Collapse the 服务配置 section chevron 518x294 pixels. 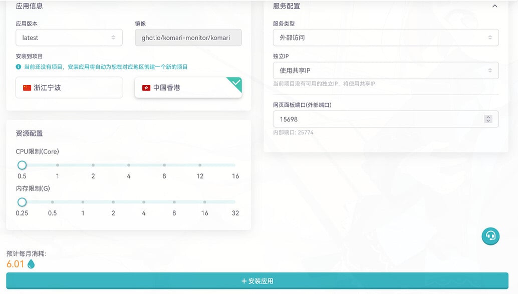[494, 6]
